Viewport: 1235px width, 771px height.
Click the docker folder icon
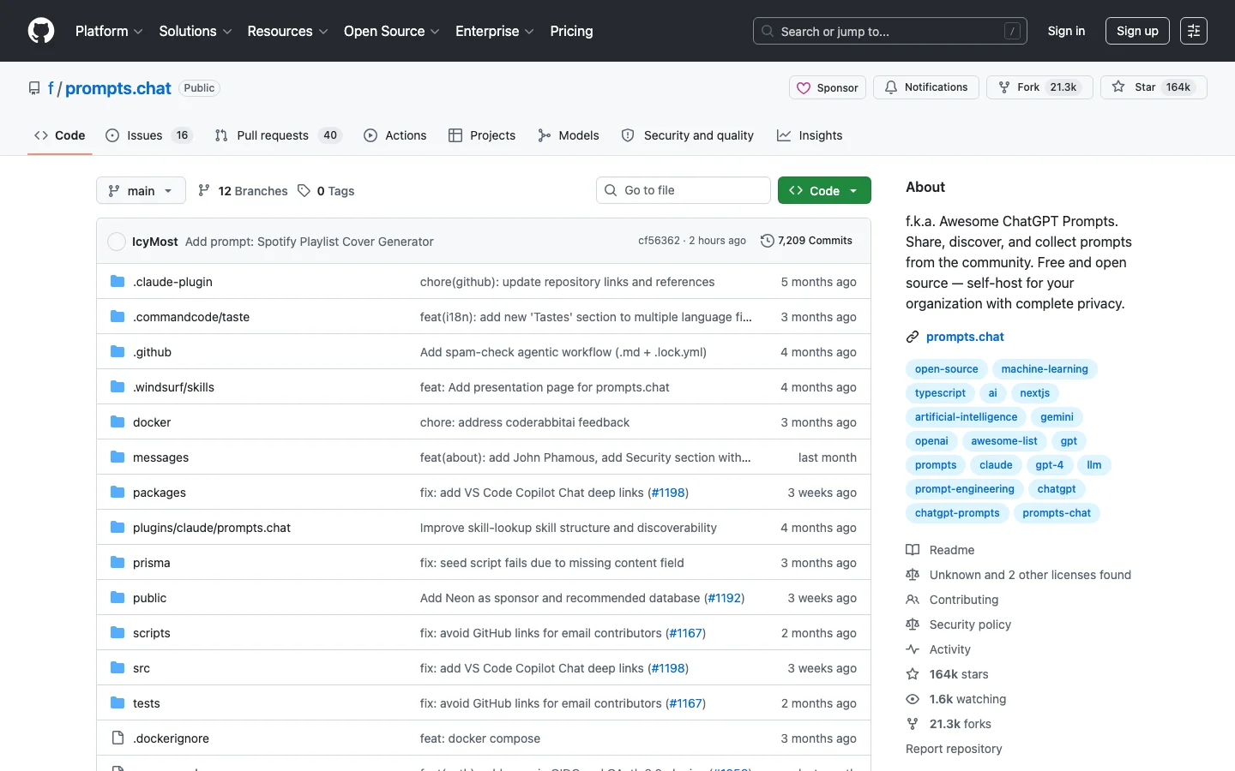point(117,422)
